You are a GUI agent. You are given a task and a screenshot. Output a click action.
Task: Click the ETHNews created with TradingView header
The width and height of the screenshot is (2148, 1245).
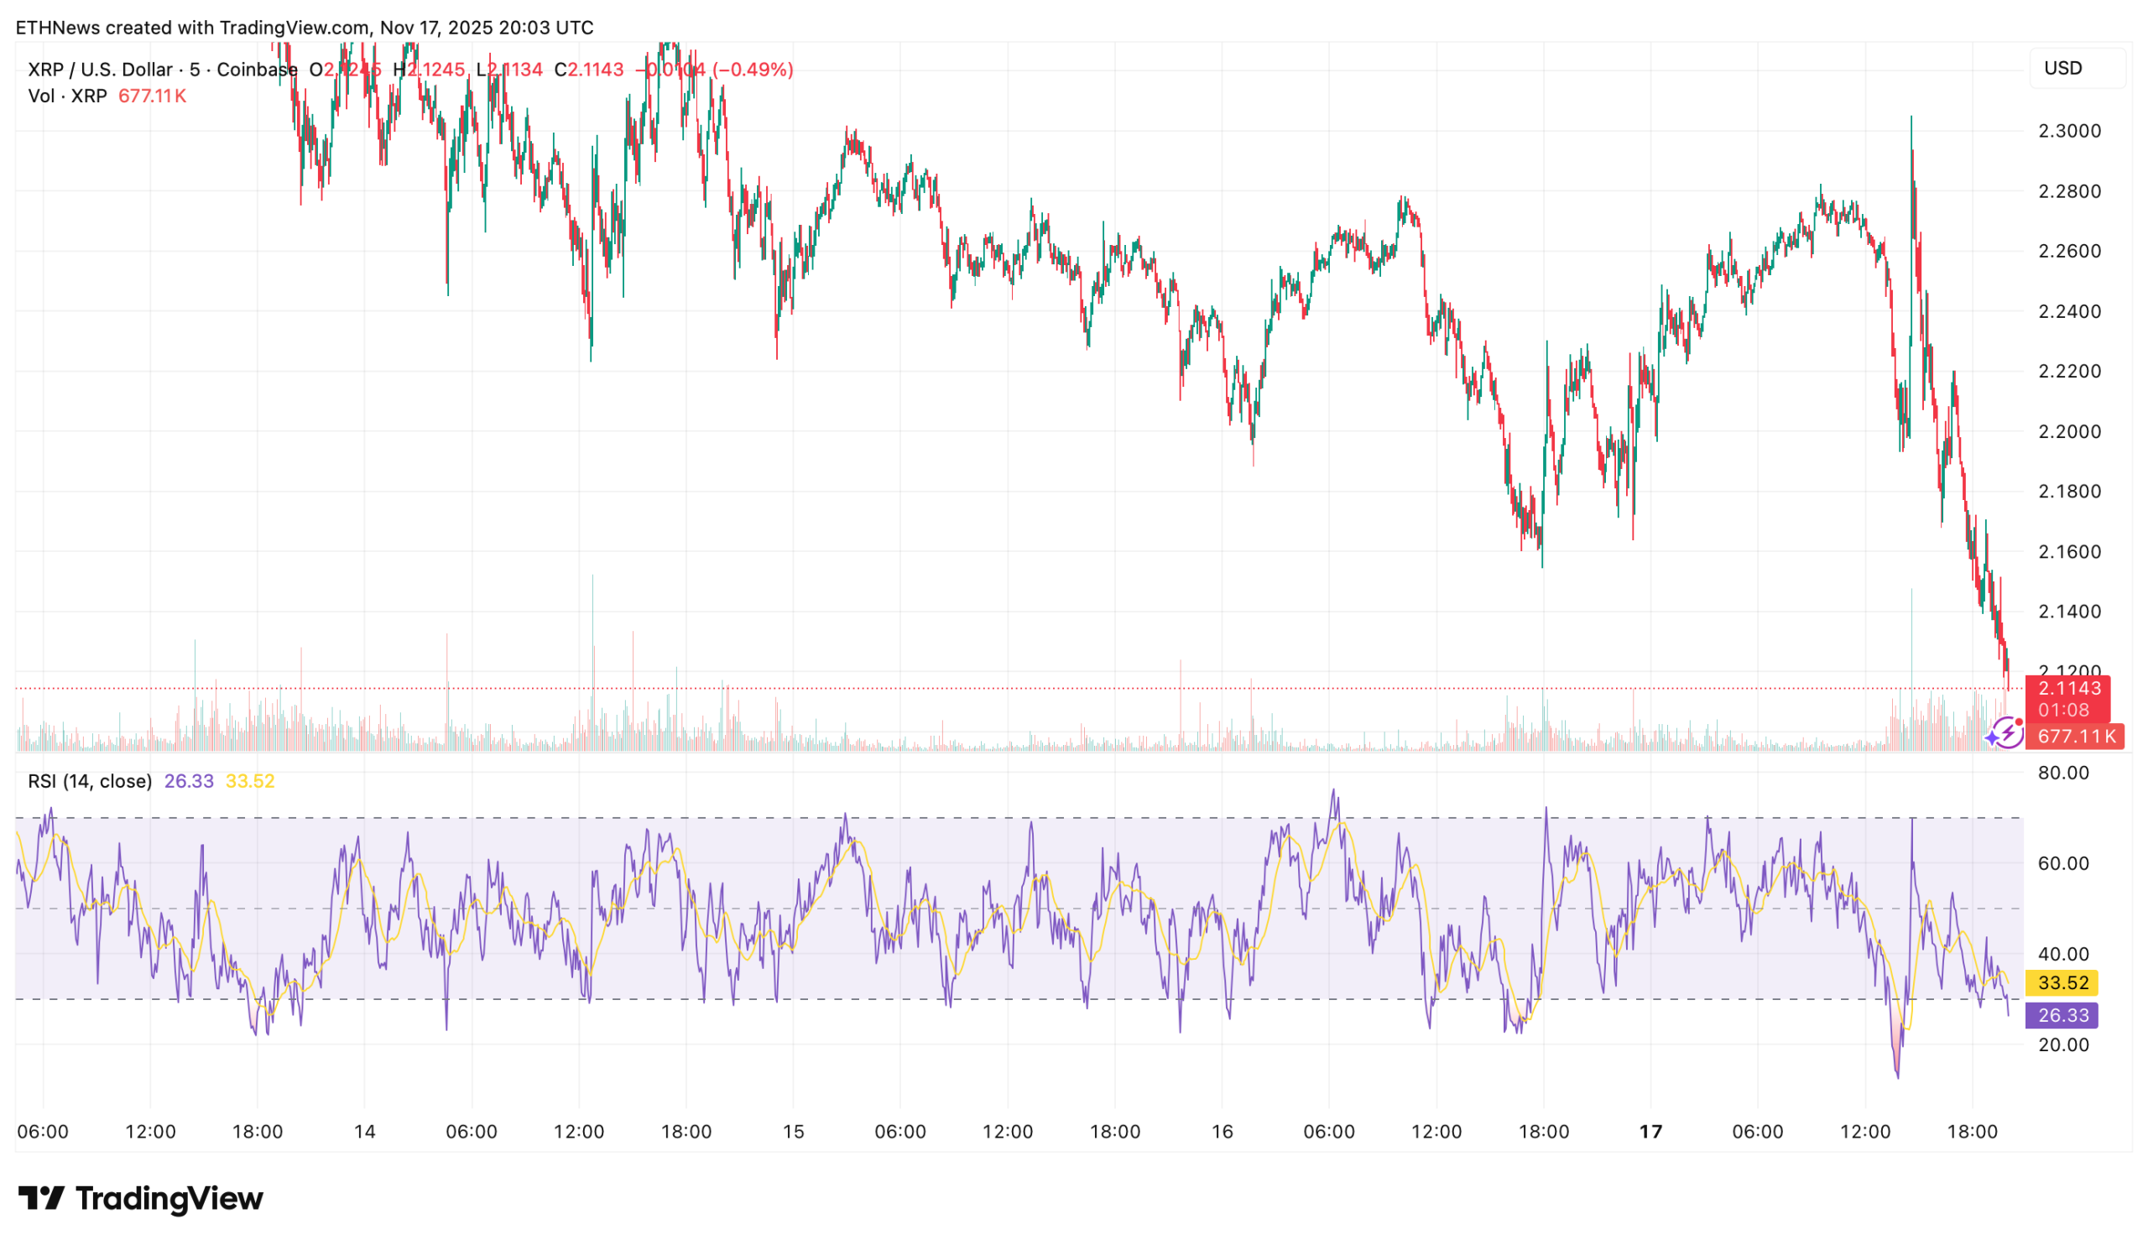click(x=305, y=28)
